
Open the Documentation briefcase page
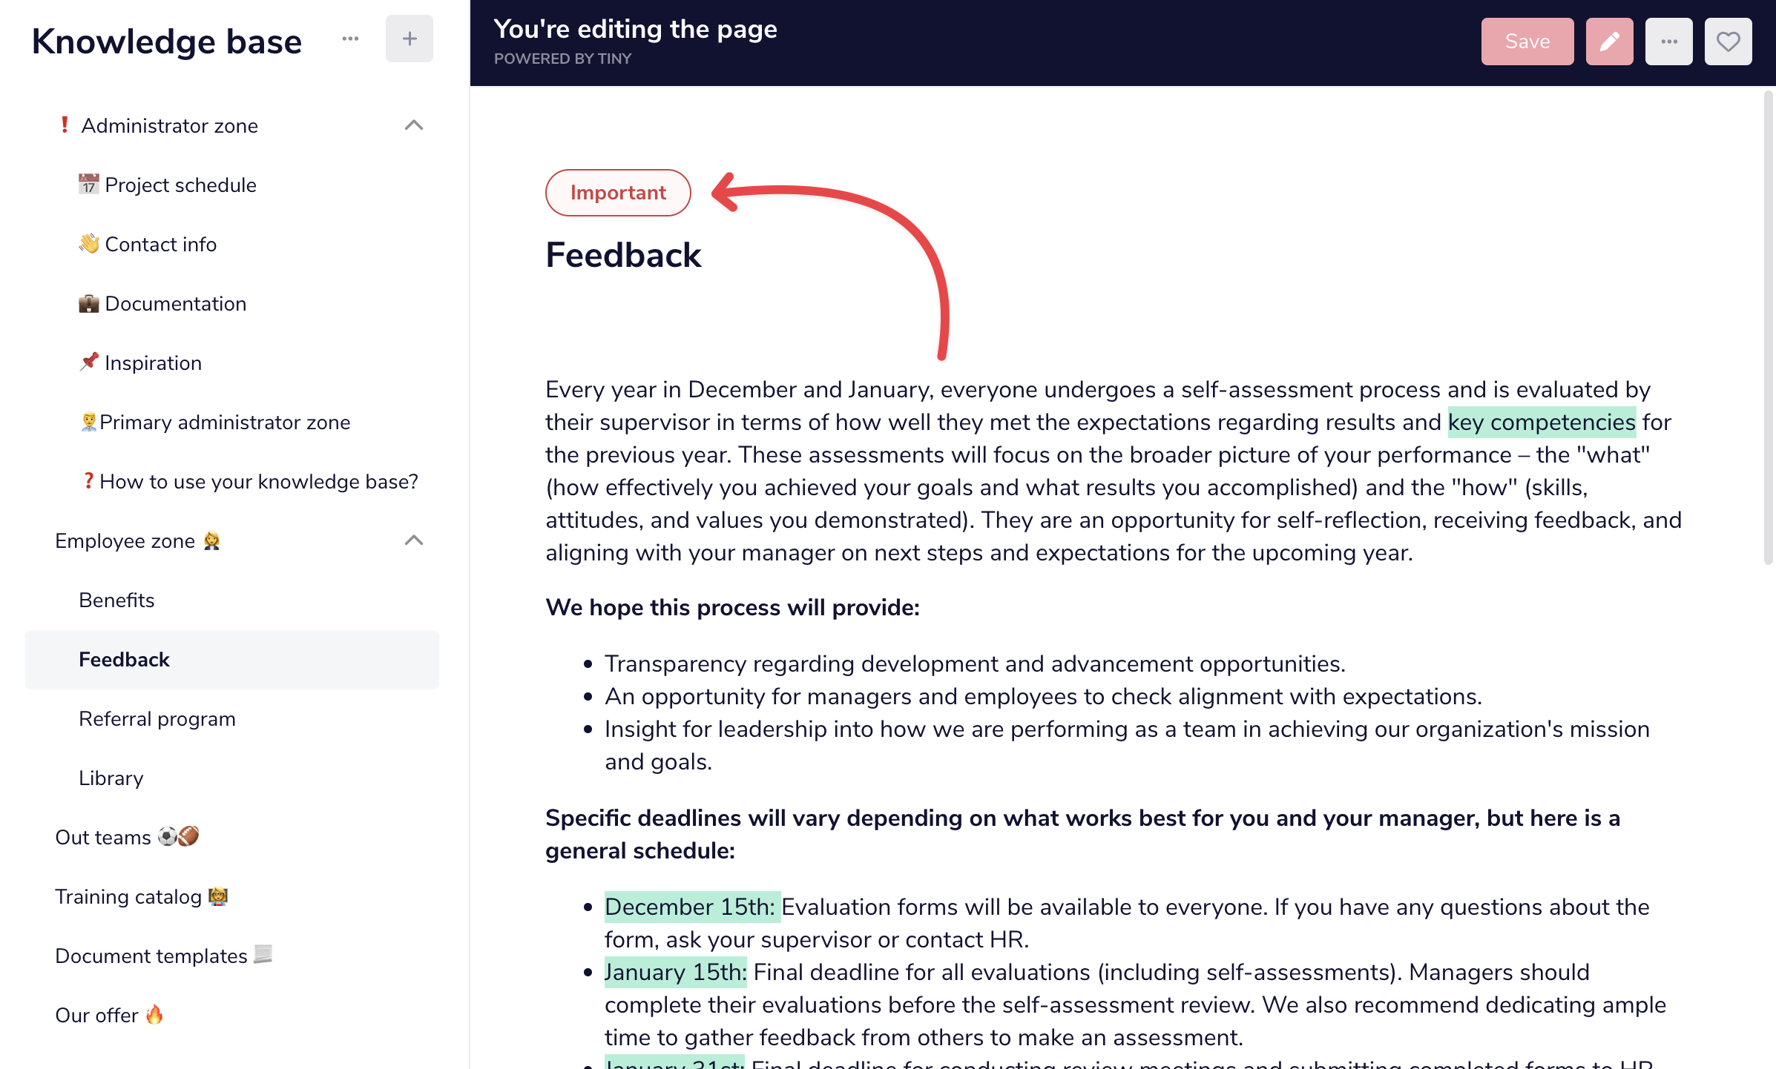[162, 303]
